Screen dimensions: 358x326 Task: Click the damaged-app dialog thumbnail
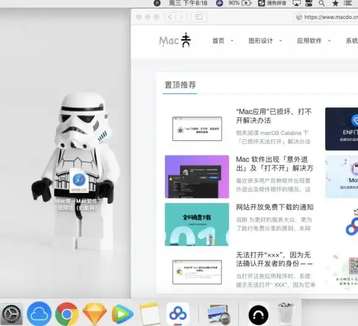[x=197, y=129]
